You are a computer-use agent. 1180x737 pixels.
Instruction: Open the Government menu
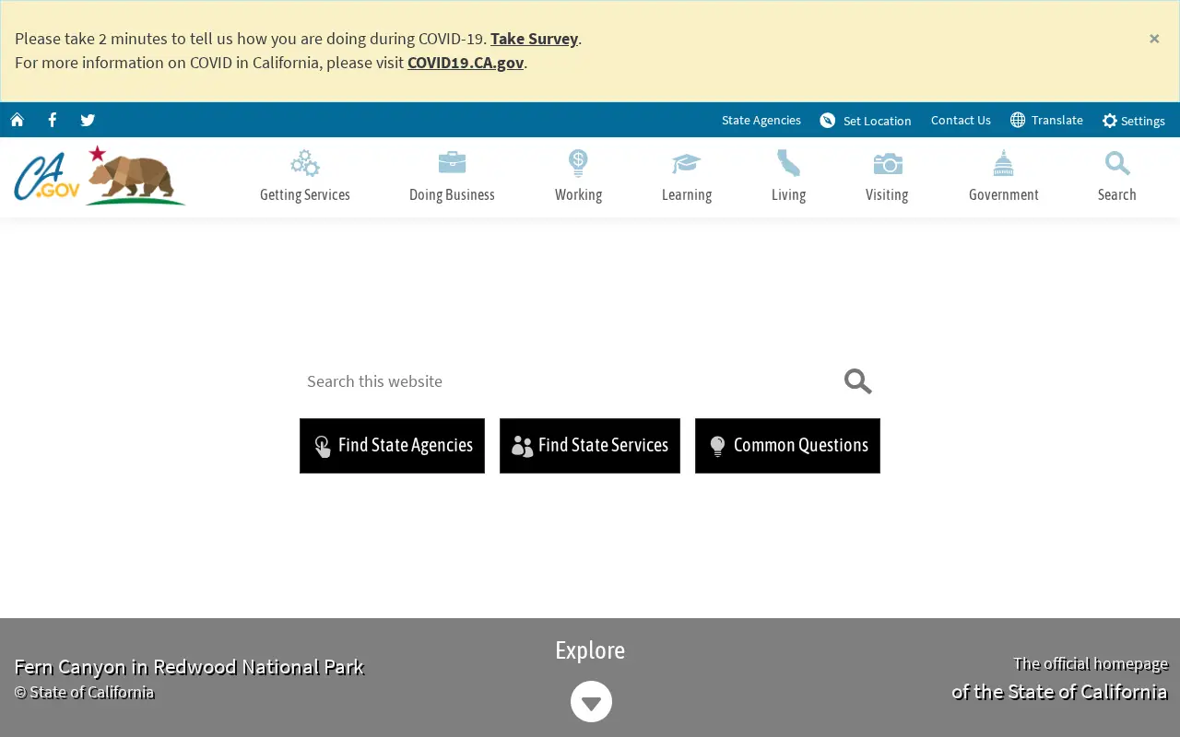pyautogui.click(x=1004, y=177)
